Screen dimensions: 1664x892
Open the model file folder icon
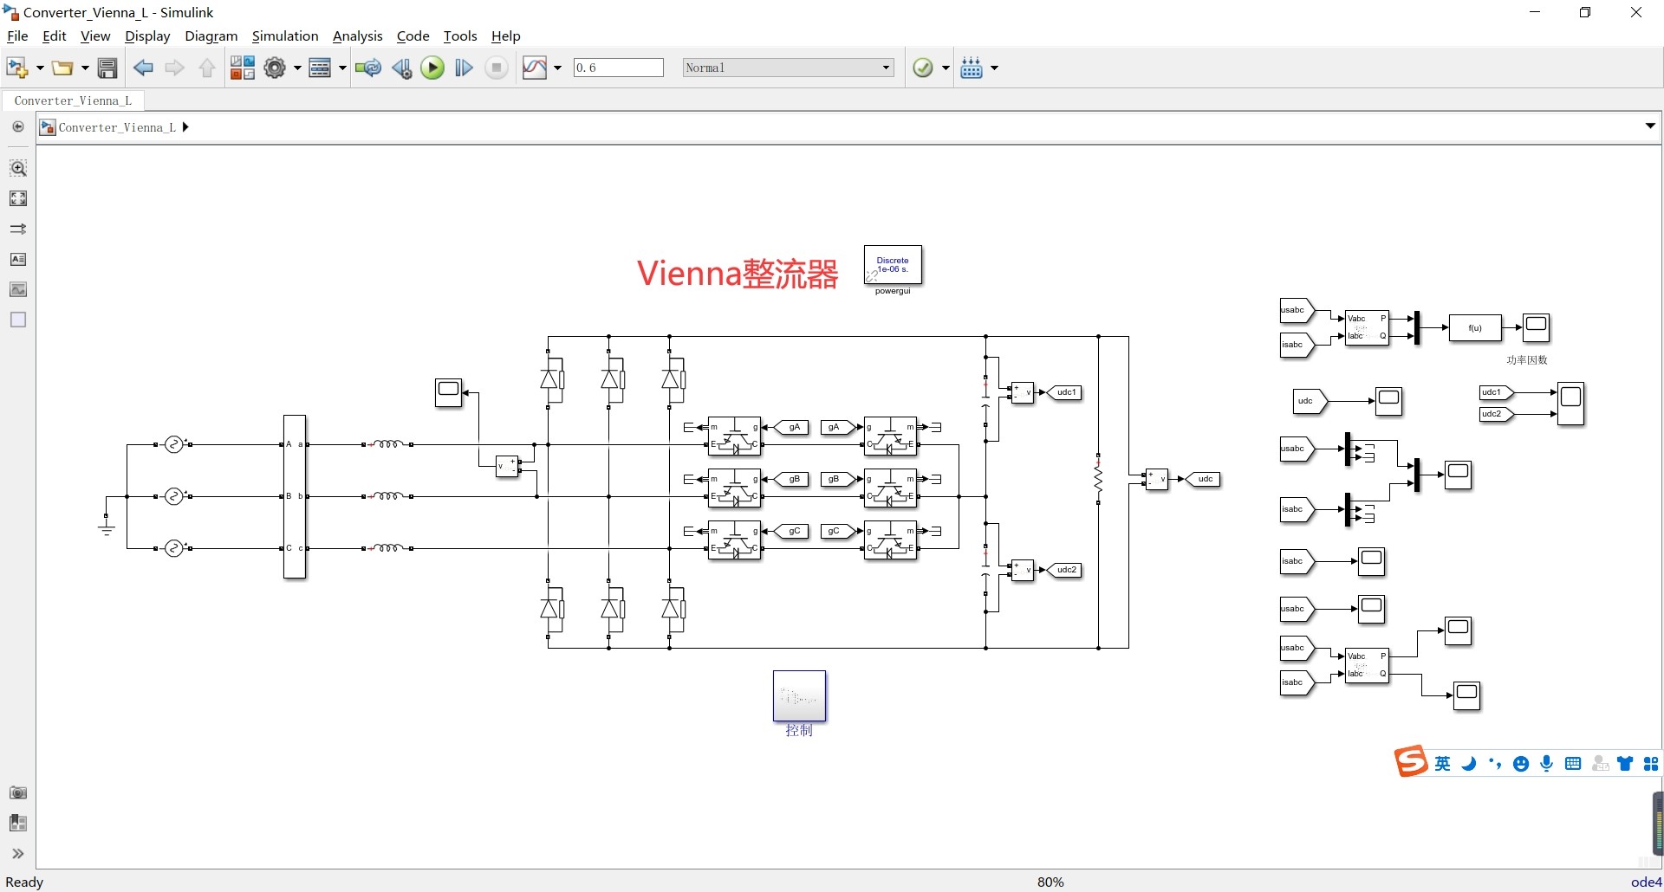[x=62, y=68]
